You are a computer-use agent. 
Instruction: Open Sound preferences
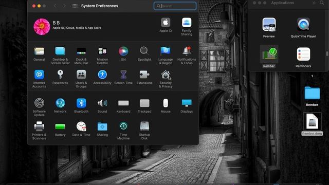102,106
